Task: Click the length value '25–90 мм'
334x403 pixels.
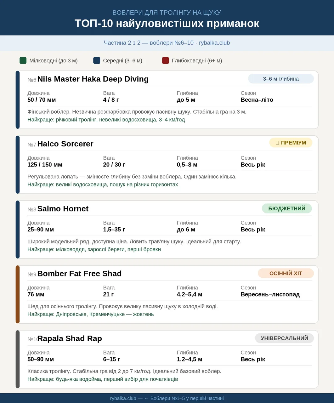Action: point(41,230)
